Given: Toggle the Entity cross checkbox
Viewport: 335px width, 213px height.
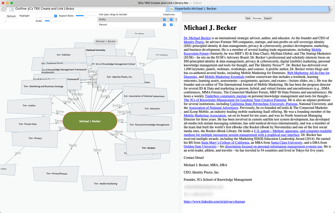Looking at the screenshot, I should click(x=171, y=19).
